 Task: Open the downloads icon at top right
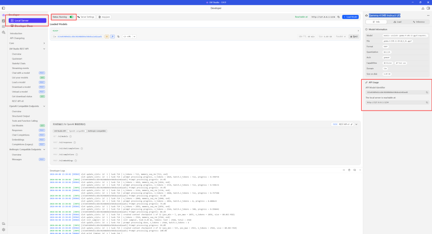[423, 8]
